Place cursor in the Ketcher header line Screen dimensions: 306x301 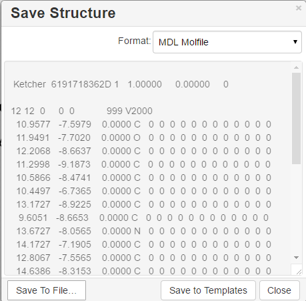121,84
